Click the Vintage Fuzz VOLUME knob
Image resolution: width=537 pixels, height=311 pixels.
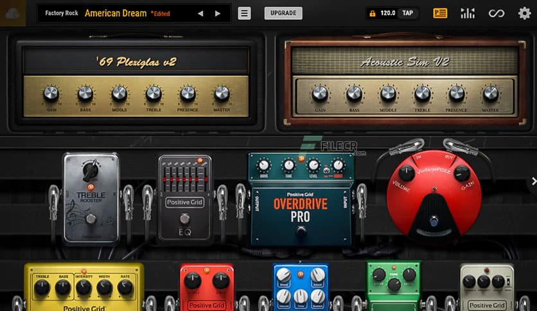(407, 173)
